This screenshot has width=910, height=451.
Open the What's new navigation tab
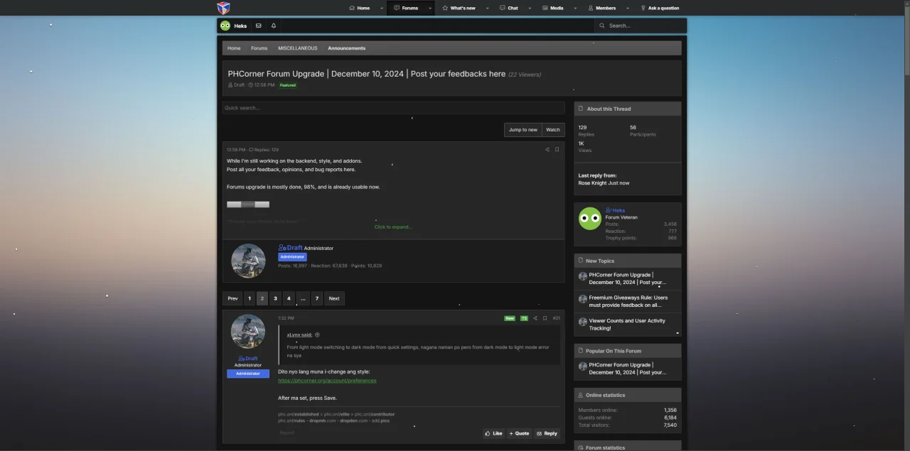click(x=459, y=9)
